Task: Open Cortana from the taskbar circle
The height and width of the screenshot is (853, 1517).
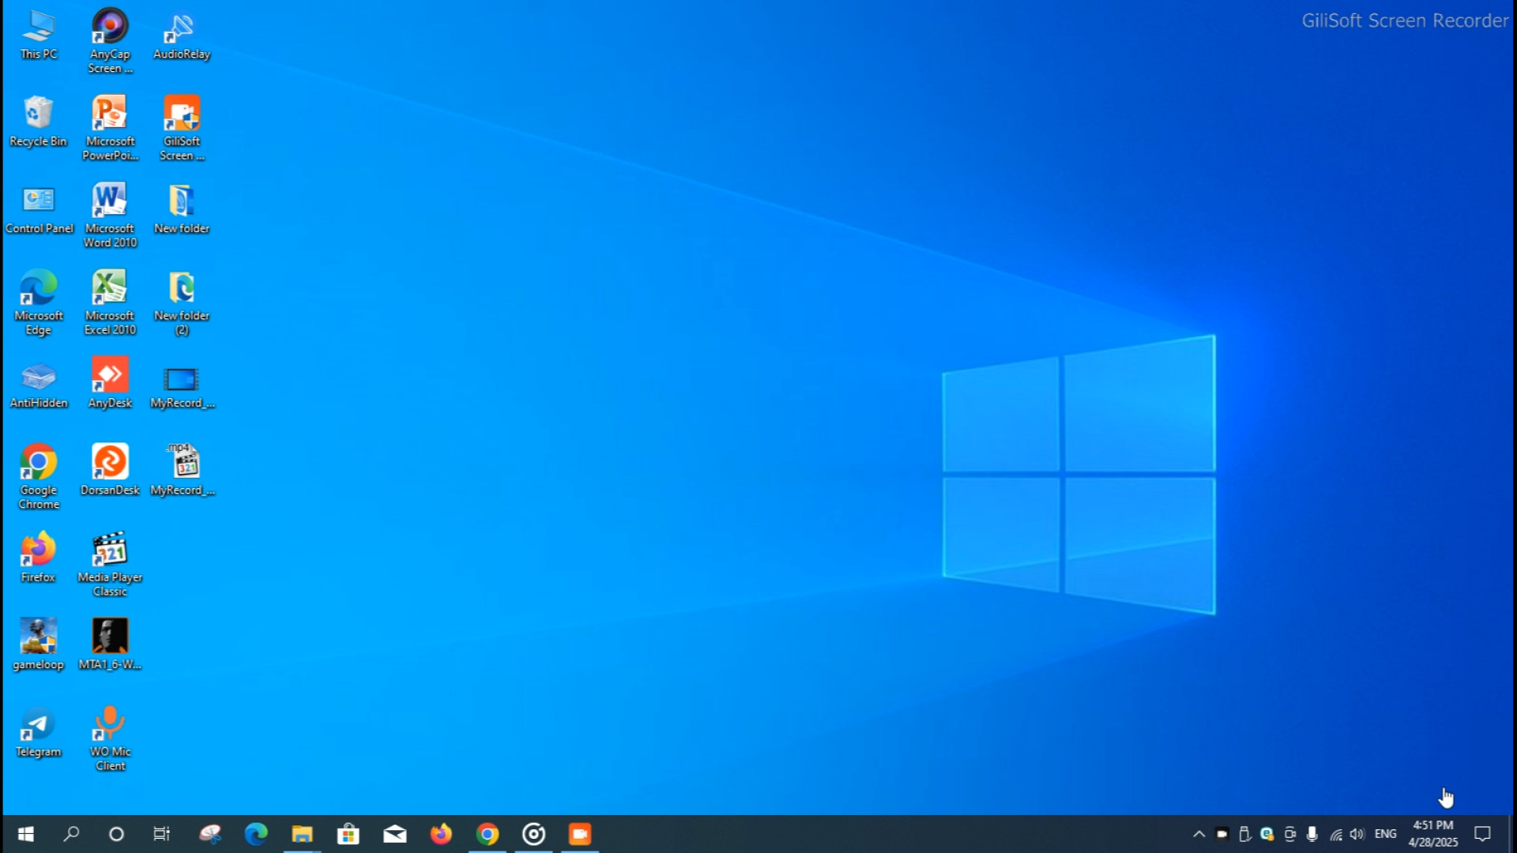Action: [116, 834]
